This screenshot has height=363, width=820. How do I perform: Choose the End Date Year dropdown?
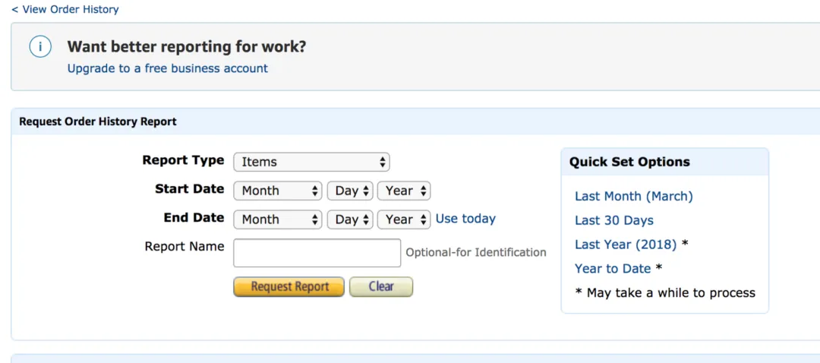coord(404,219)
